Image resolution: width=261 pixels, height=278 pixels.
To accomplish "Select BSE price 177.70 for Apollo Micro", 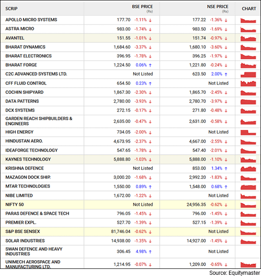I will (124, 20).
